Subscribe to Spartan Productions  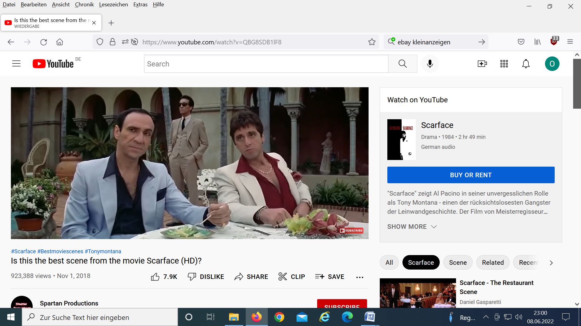pyautogui.click(x=342, y=303)
